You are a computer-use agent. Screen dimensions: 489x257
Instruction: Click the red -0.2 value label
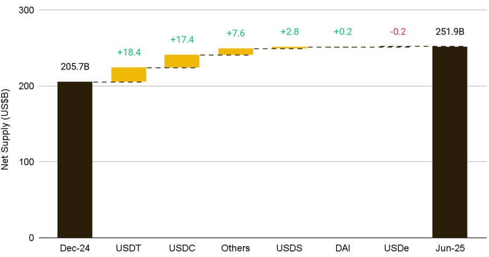click(x=398, y=32)
